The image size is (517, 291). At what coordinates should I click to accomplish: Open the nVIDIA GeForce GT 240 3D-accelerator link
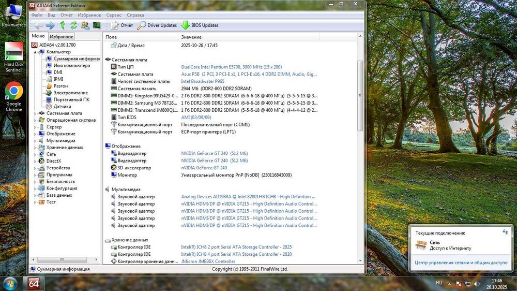pos(204,168)
